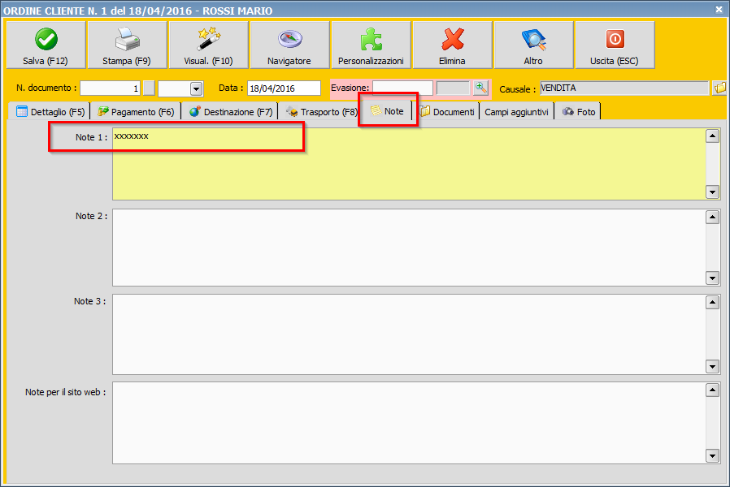Open the Foto tab
Screen dimensions: 730x487
tap(578, 111)
